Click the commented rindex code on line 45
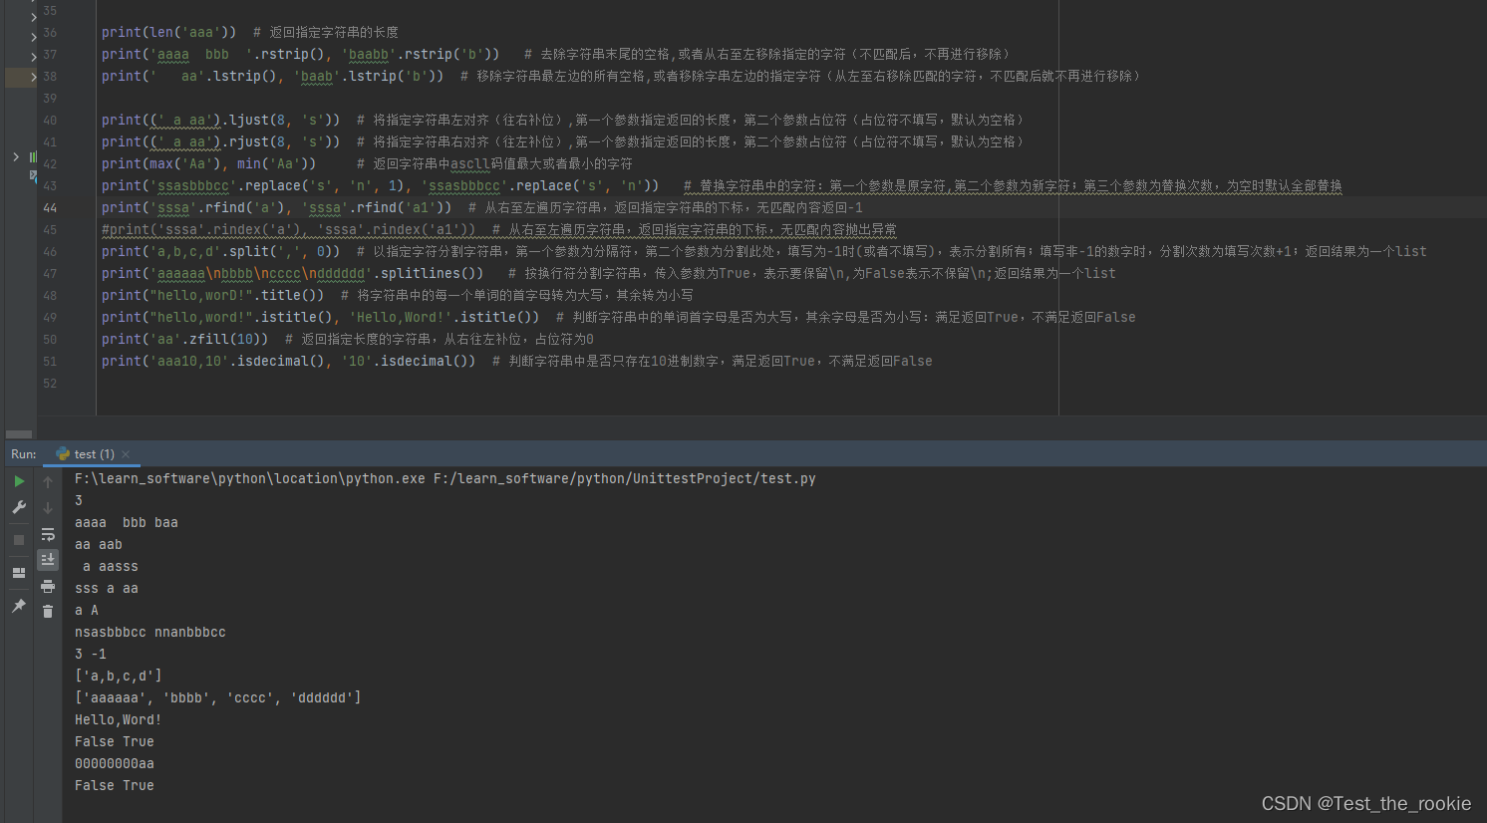The height and width of the screenshot is (823, 1487). [x=289, y=230]
